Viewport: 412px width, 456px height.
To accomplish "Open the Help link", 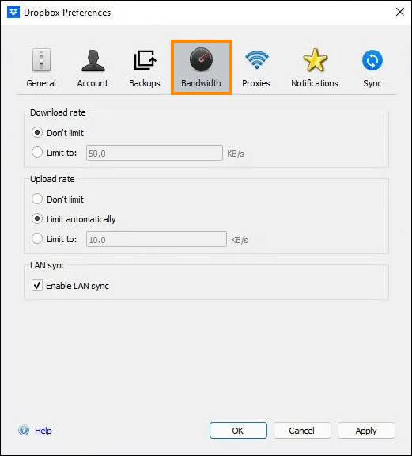I will point(43,431).
